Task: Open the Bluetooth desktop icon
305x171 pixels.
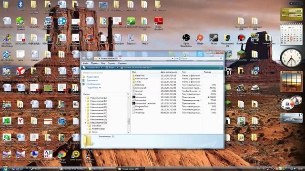Action: 20,6
